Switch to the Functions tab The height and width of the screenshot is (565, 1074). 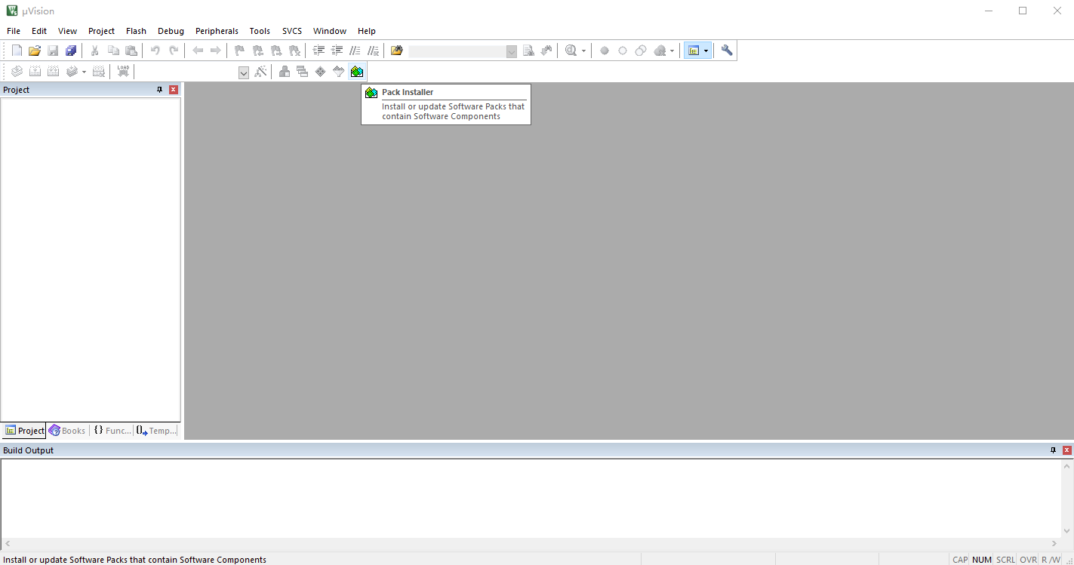pos(112,431)
